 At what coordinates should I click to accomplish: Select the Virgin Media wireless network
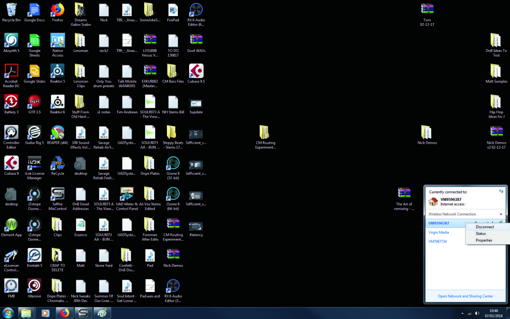pyautogui.click(x=439, y=232)
